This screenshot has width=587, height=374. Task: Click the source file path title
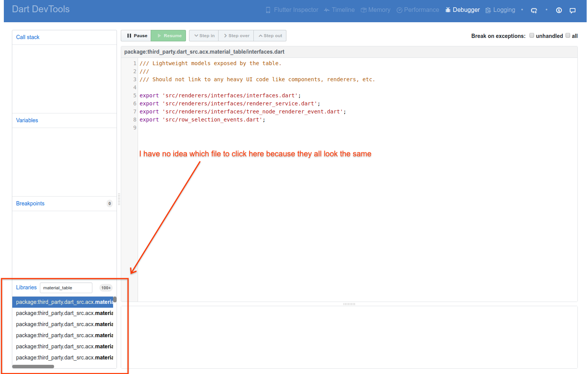(204, 52)
